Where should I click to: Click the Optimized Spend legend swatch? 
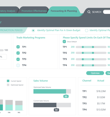8,85
